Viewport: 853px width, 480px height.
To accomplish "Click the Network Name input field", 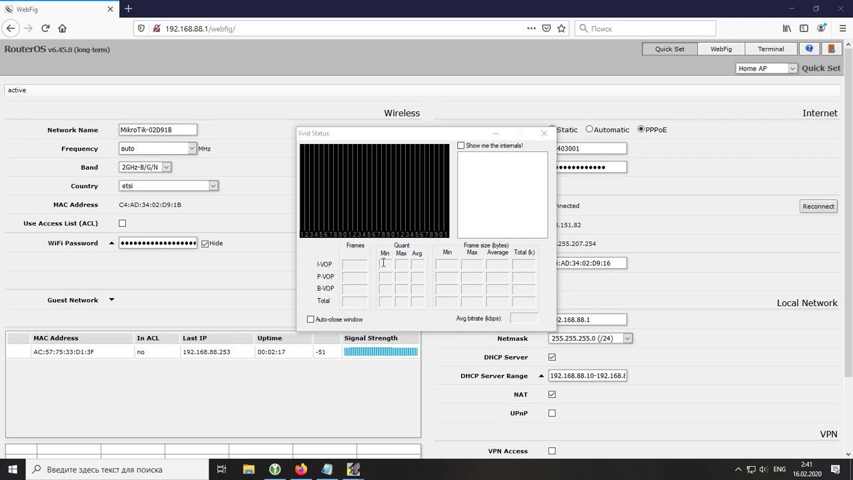I will tap(158, 130).
